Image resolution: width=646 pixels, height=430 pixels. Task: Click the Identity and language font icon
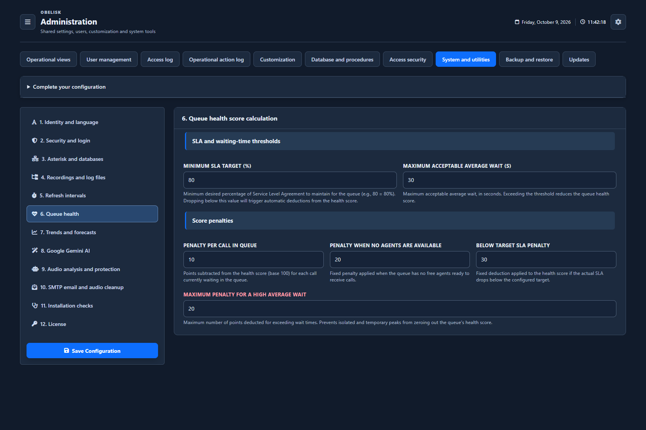pos(34,122)
